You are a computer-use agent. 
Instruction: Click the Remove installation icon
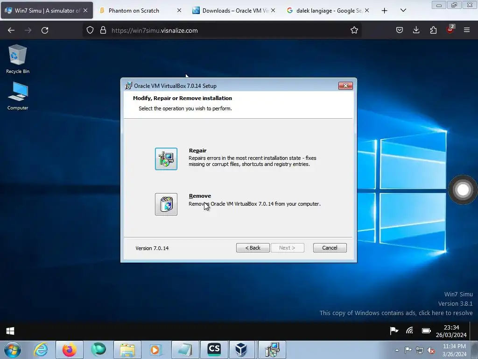pyautogui.click(x=166, y=204)
